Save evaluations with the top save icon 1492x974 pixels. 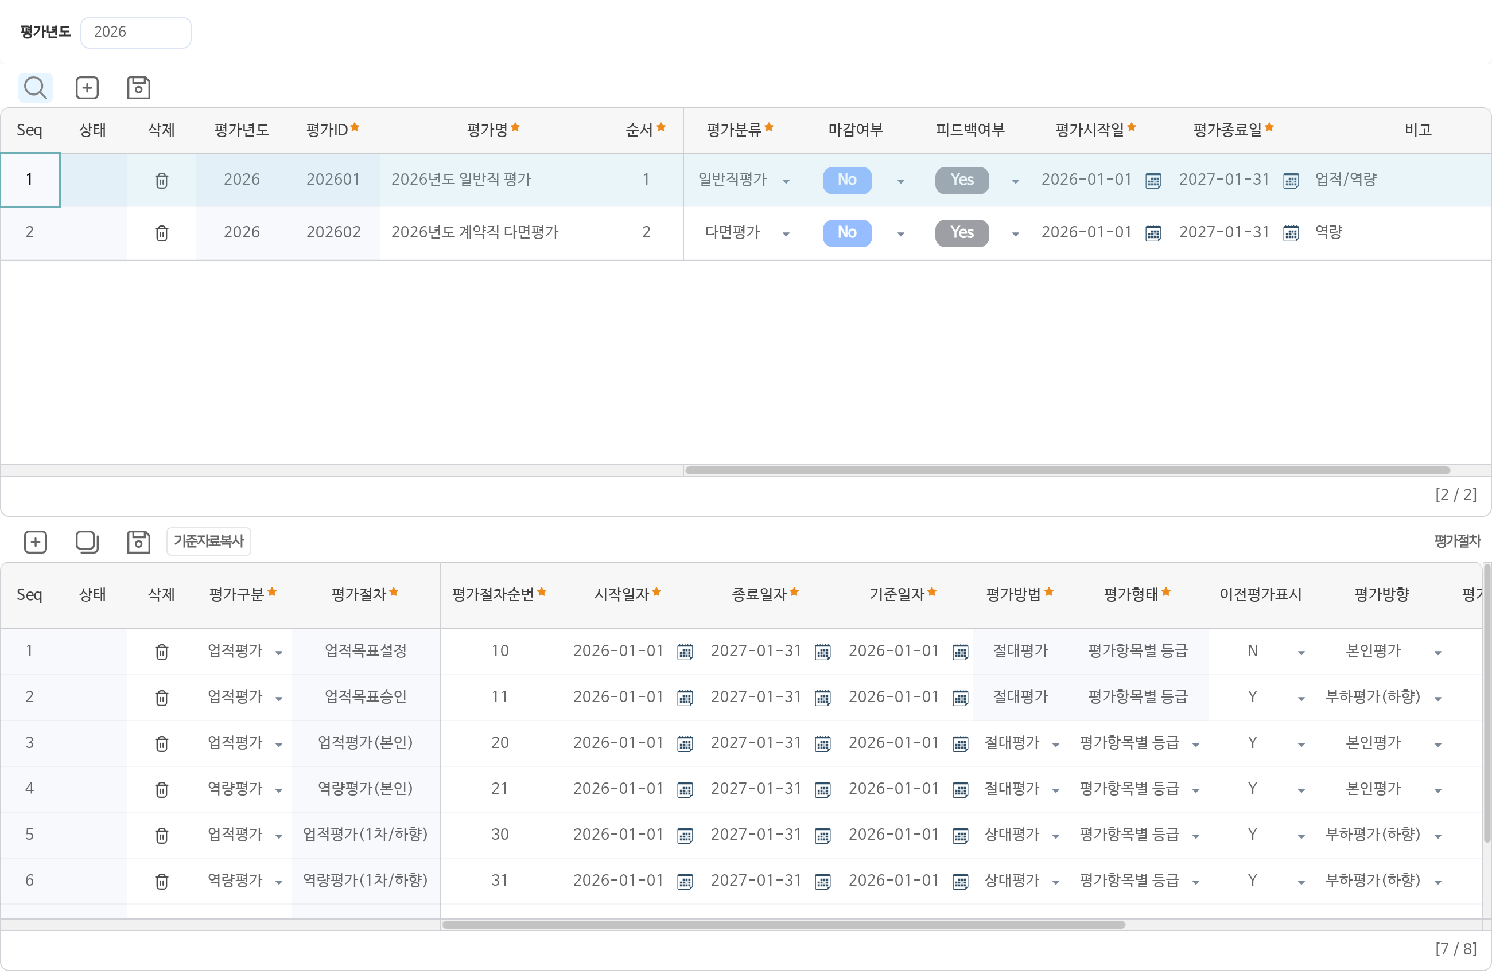pos(138,88)
